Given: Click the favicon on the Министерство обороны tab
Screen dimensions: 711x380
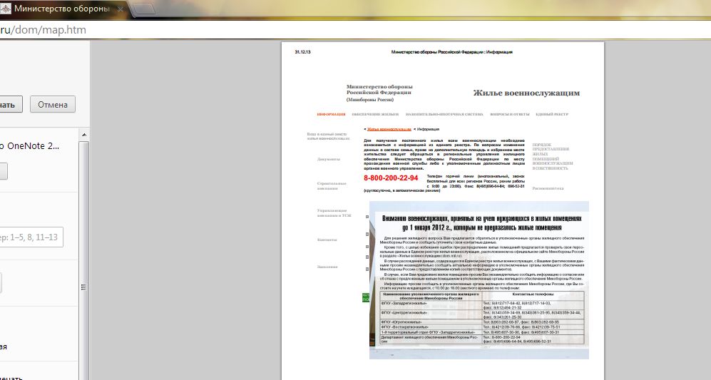Looking at the screenshot, I should point(5,10).
